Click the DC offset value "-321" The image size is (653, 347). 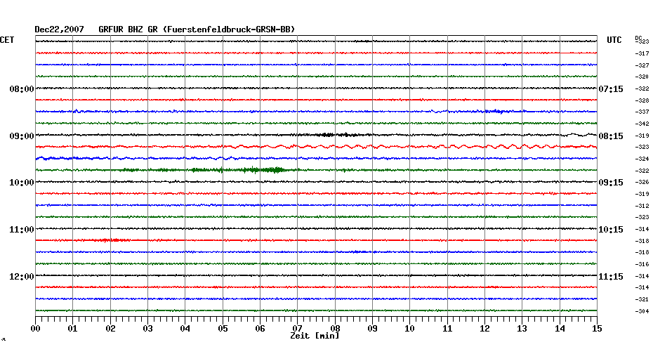(642, 299)
